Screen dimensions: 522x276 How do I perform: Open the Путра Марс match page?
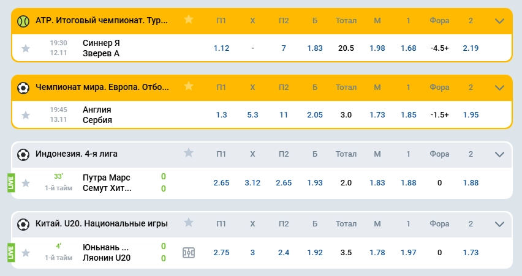coord(107,183)
